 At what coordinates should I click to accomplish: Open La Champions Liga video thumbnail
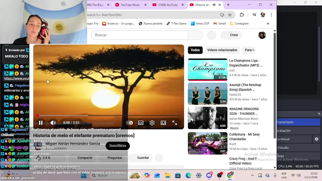208,70
